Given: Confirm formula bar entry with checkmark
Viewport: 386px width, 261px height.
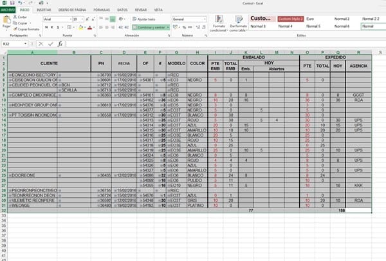Looking at the screenshot, I should tap(51, 44).
